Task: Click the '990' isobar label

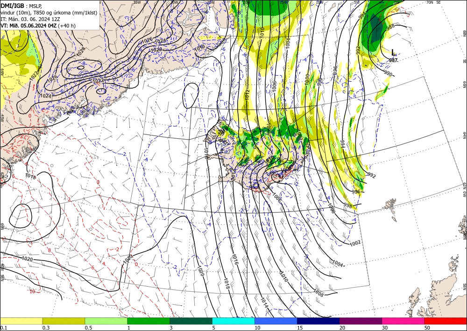Action: coord(388,73)
